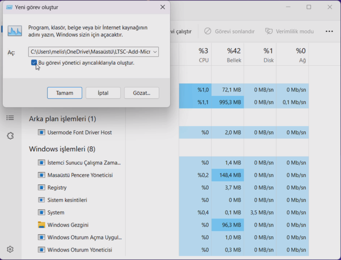Sort by the Disk column header

tap(268, 55)
